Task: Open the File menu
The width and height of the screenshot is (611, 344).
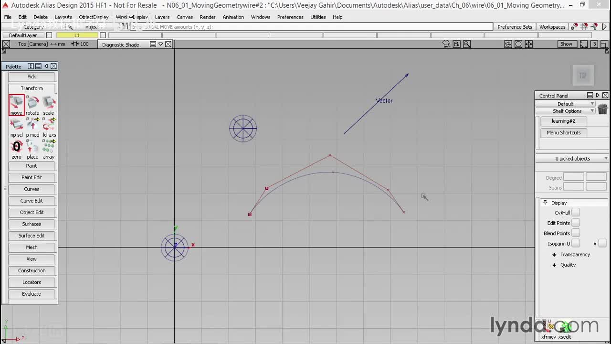Action: coord(8,17)
